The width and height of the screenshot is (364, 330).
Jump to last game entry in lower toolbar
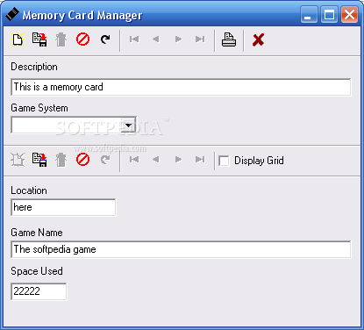pos(200,160)
